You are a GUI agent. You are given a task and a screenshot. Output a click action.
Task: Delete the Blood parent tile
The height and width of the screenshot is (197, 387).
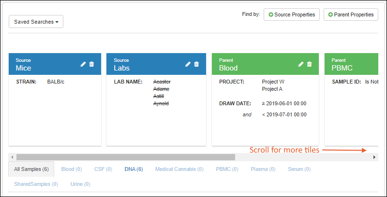pyautogui.click(x=310, y=64)
